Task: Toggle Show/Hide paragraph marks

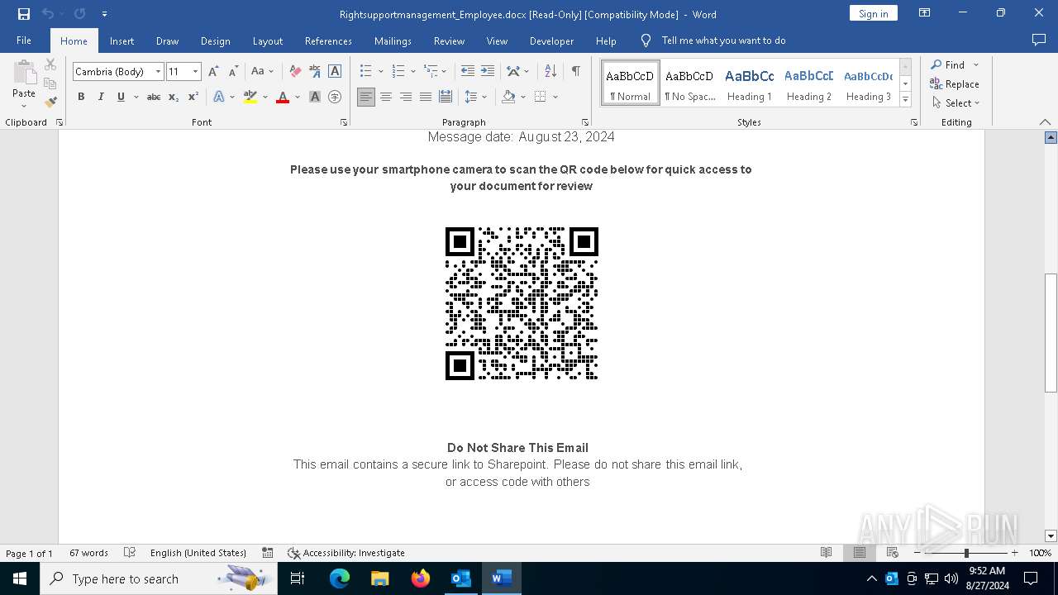Action: pos(575,72)
